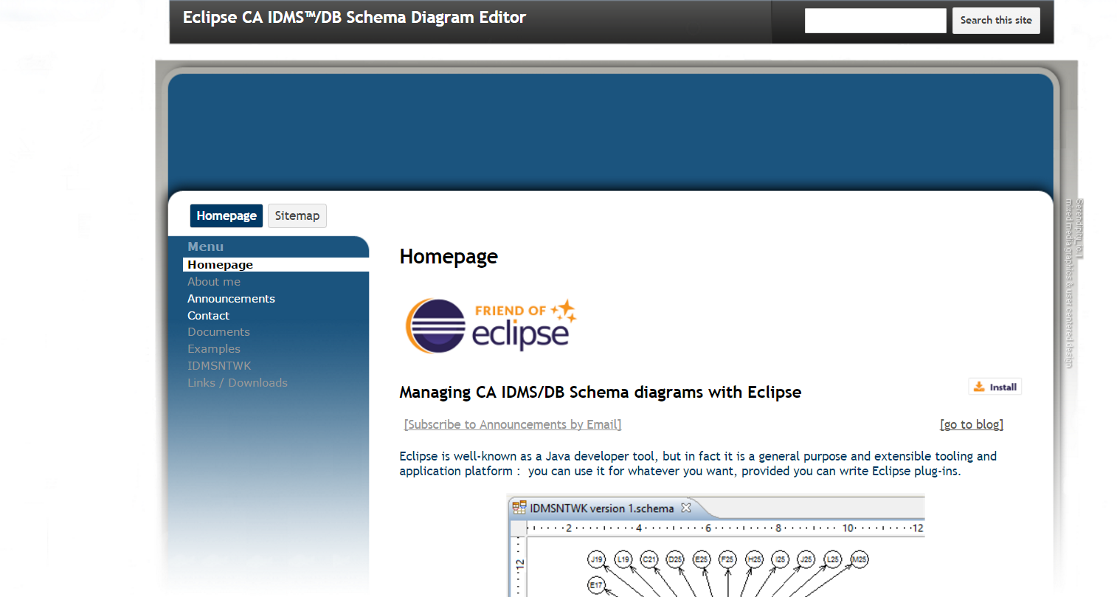The image size is (1117, 597).
Task: Open Examples in the sidebar menu
Action: tap(214, 349)
